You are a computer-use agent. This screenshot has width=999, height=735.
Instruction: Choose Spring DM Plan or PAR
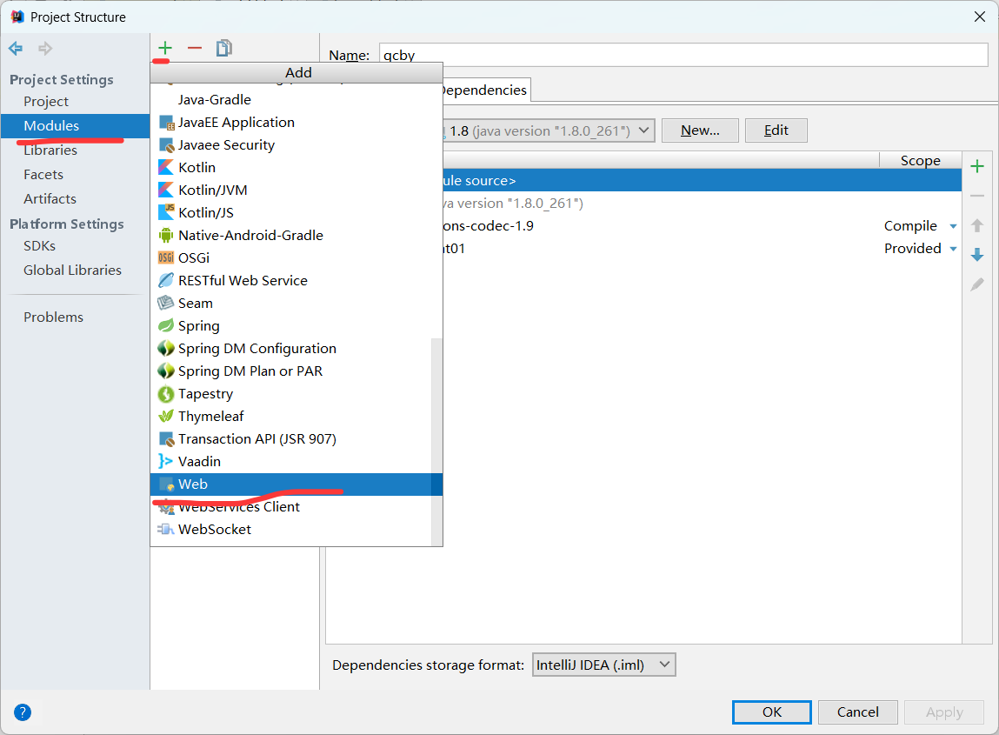point(291,371)
